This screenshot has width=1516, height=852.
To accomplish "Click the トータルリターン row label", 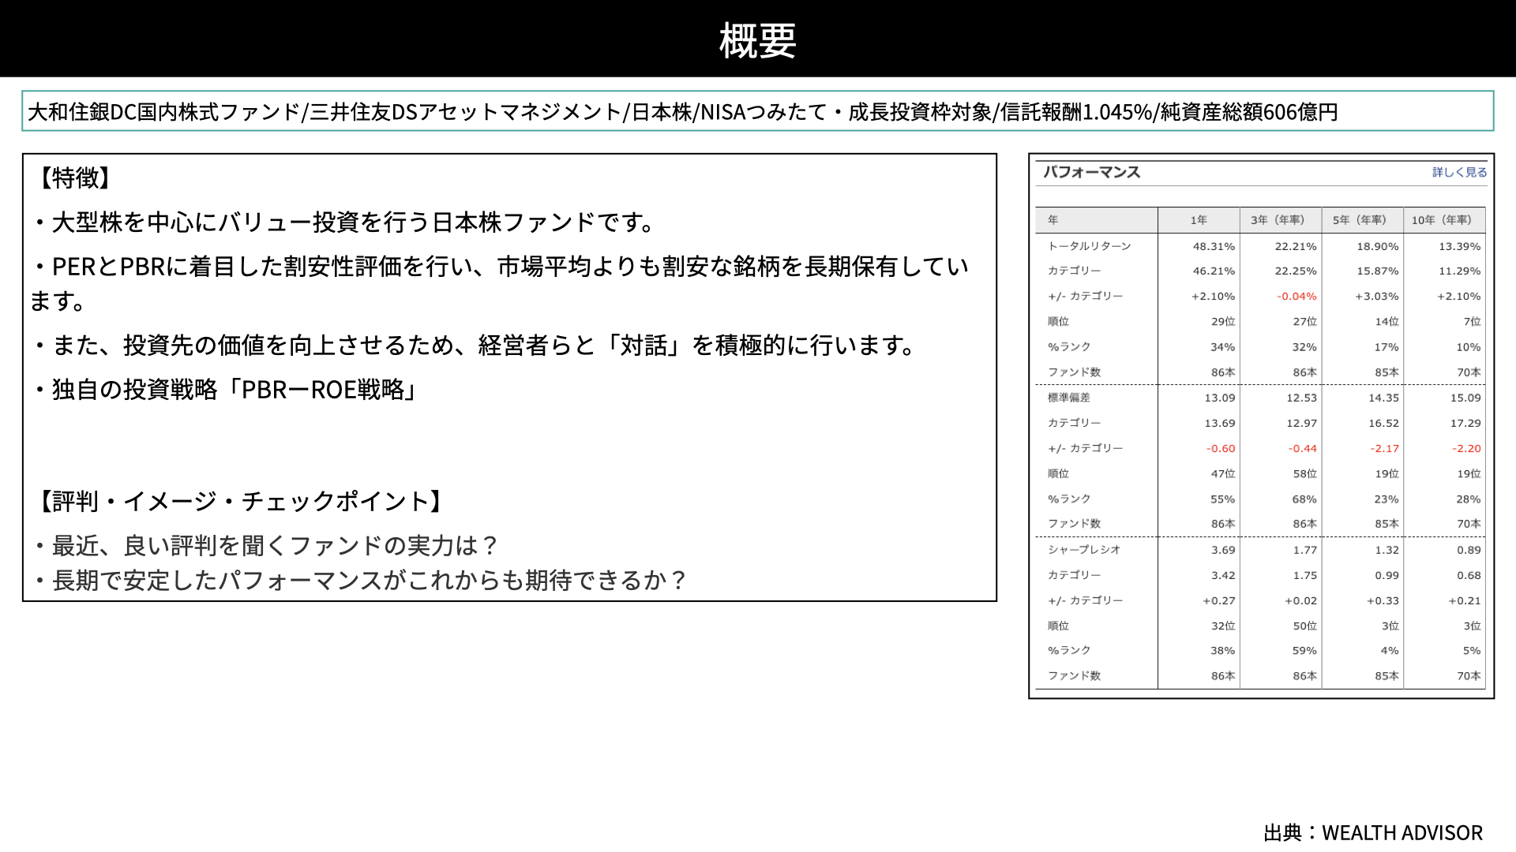I will (1090, 246).
